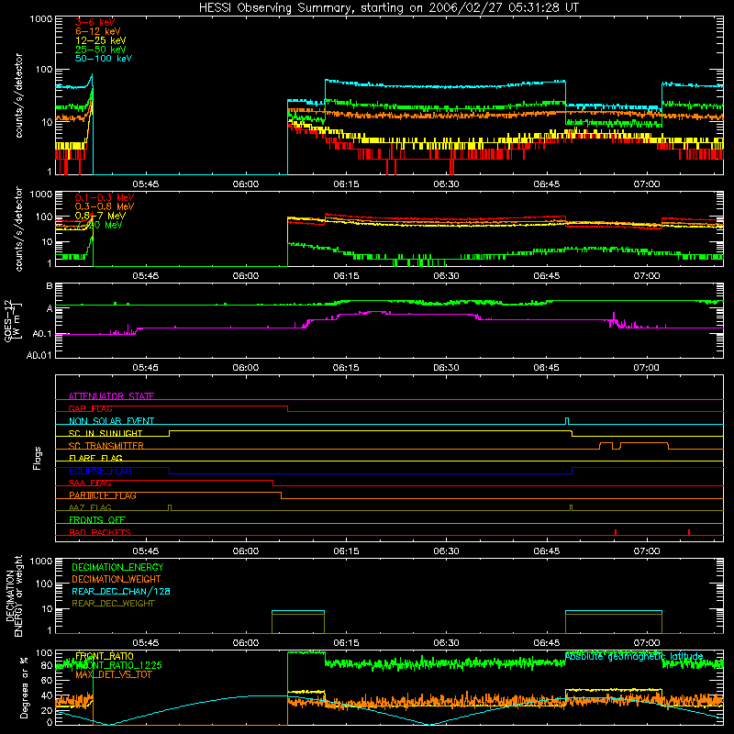Click 07:00 tick under the decimation panel

[x=647, y=643]
